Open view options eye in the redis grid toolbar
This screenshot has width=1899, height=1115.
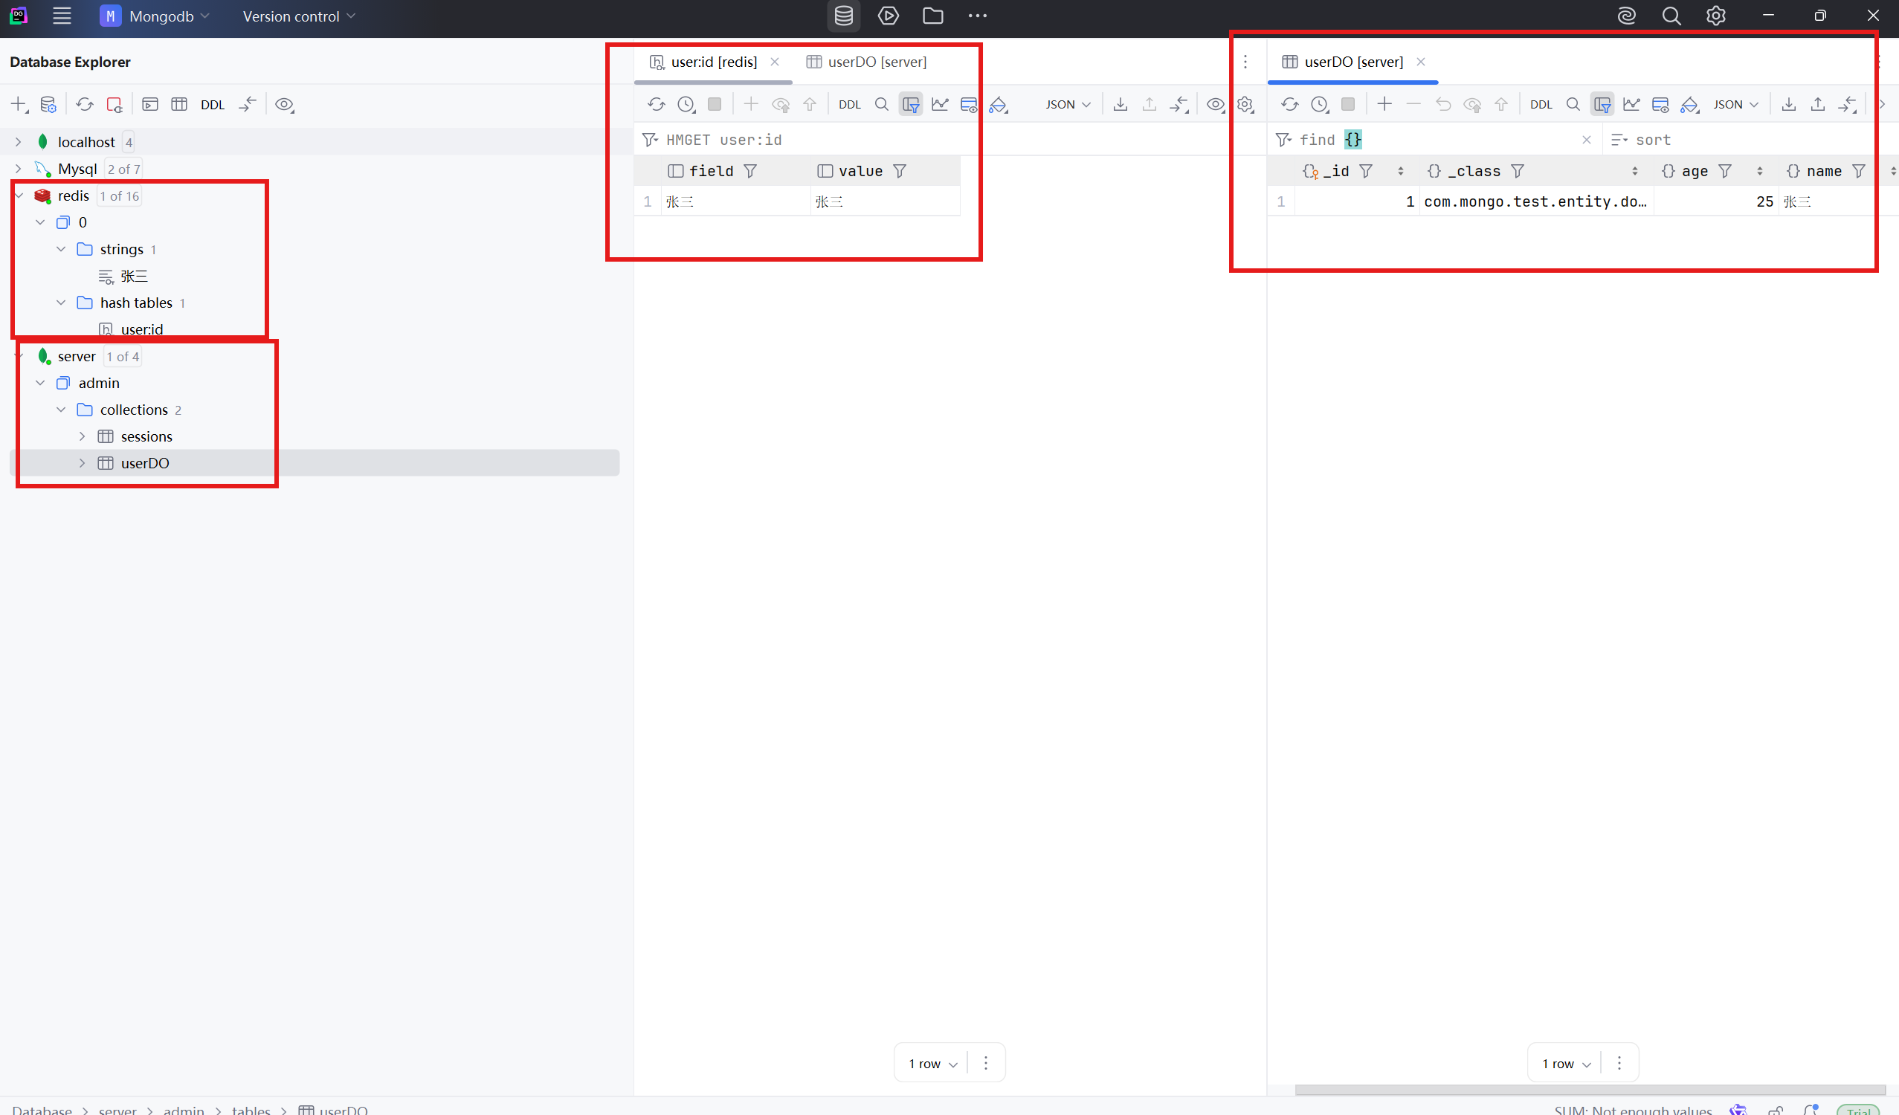click(x=1216, y=105)
